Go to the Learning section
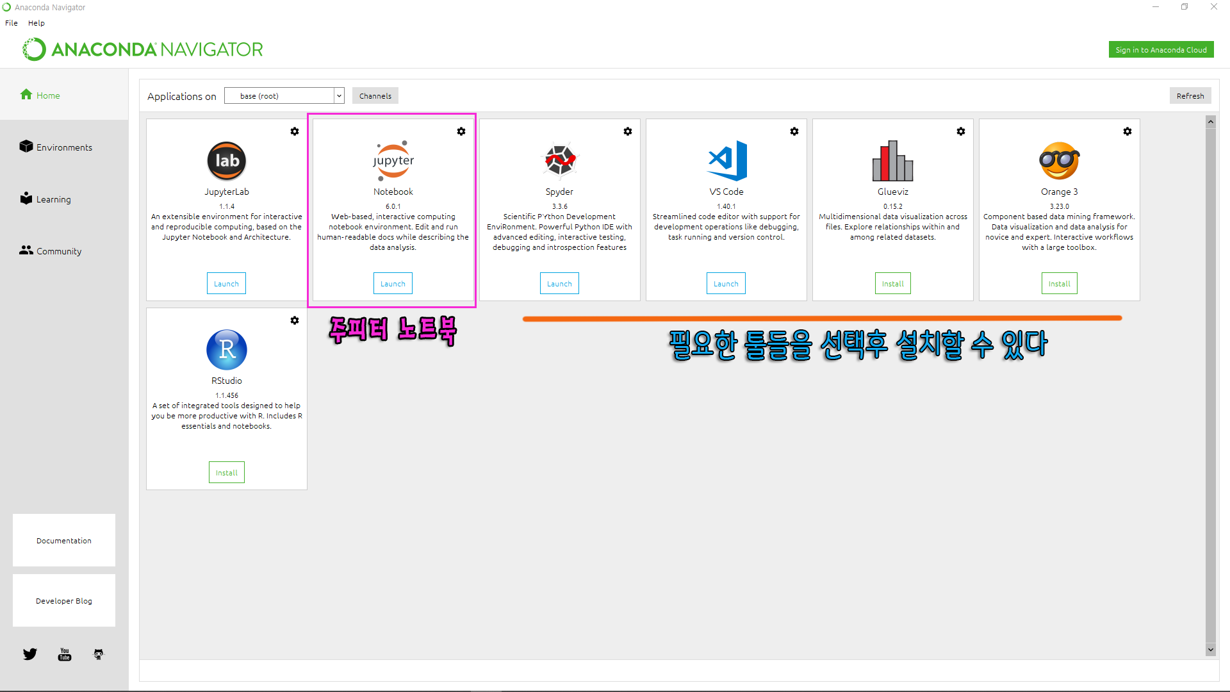The width and height of the screenshot is (1230, 692). pyautogui.click(x=54, y=199)
